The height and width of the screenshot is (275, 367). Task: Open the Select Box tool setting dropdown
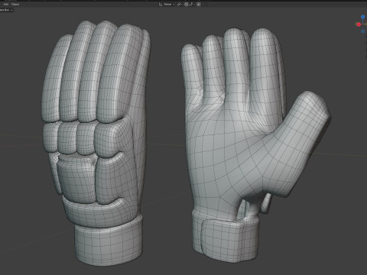(x=6, y=10)
